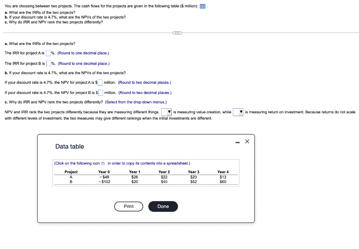Click the blue copy instruction text
The image size is (359, 249).
[x=122, y=163]
